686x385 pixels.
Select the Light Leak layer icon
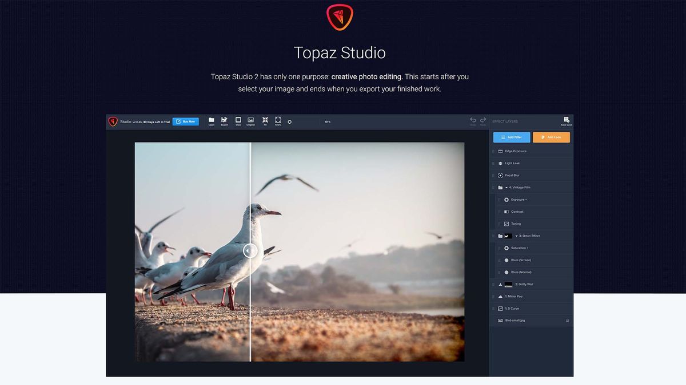pos(500,163)
